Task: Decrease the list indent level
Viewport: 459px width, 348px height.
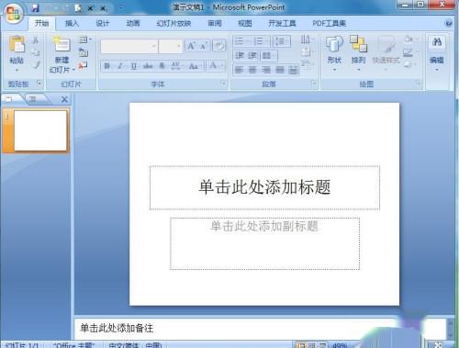Action: [x=240, y=55]
